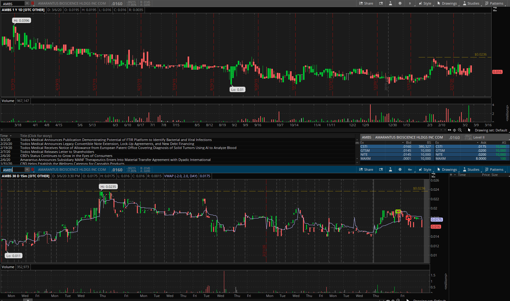Click the Share button in top chart toolbar
Image resolution: width=510 pixels, height=301 pixels.
pos(366,3)
